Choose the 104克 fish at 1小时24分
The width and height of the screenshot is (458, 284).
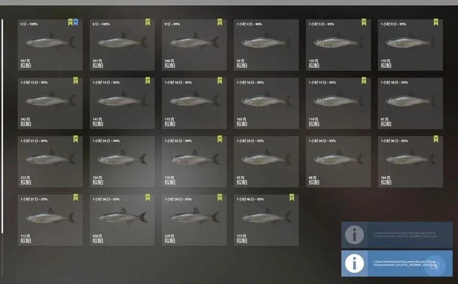click(x=122, y=162)
